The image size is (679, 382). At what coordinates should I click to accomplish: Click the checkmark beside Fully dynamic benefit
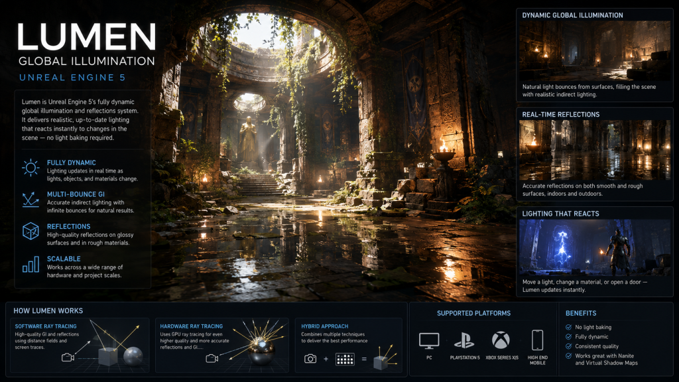(568, 336)
